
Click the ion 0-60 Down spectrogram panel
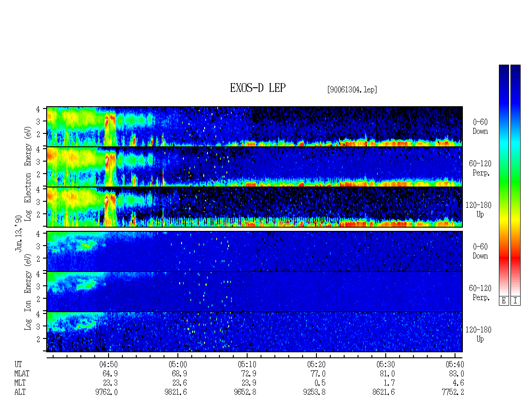[255, 251]
